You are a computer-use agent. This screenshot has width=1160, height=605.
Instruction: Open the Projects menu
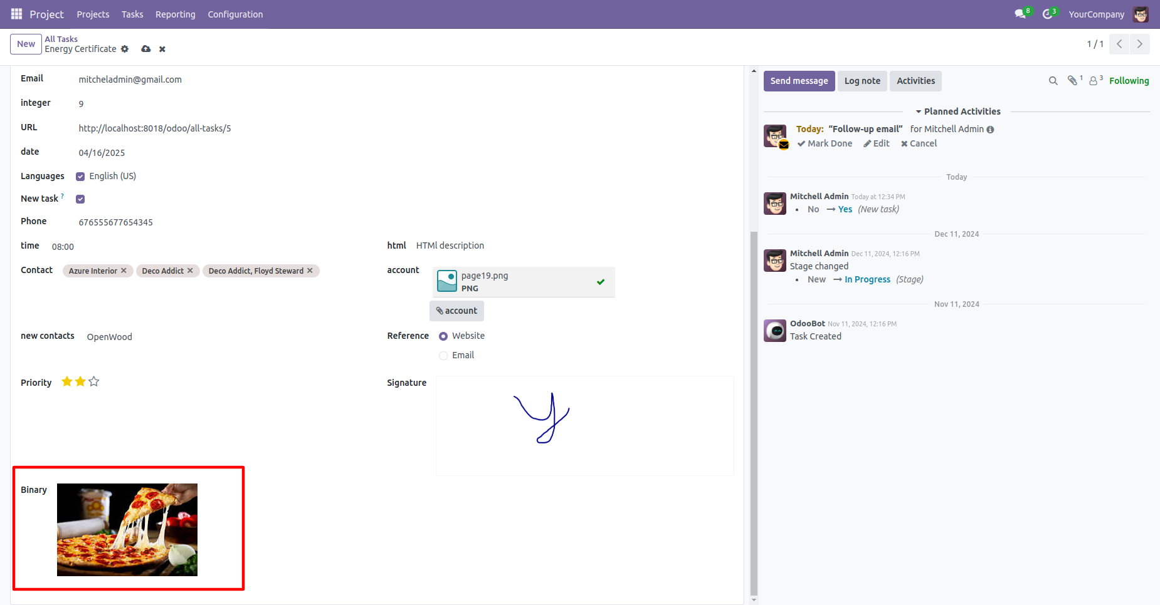(93, 14)
